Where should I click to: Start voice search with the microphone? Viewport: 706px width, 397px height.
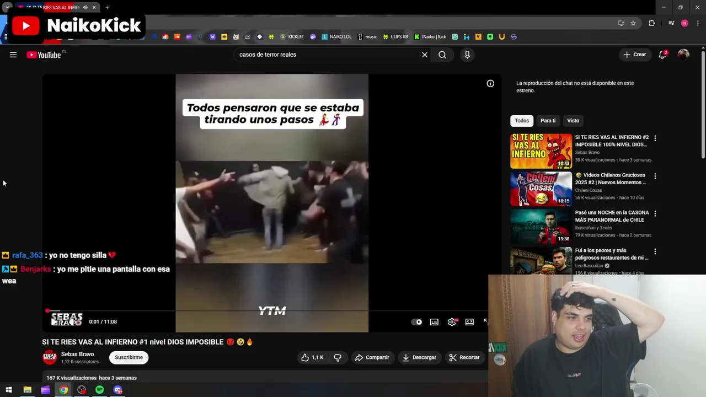coord(467,55)
